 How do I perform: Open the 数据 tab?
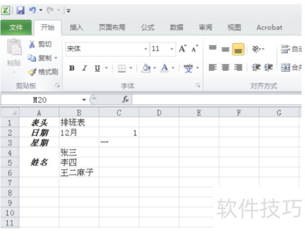click(176, 27)
